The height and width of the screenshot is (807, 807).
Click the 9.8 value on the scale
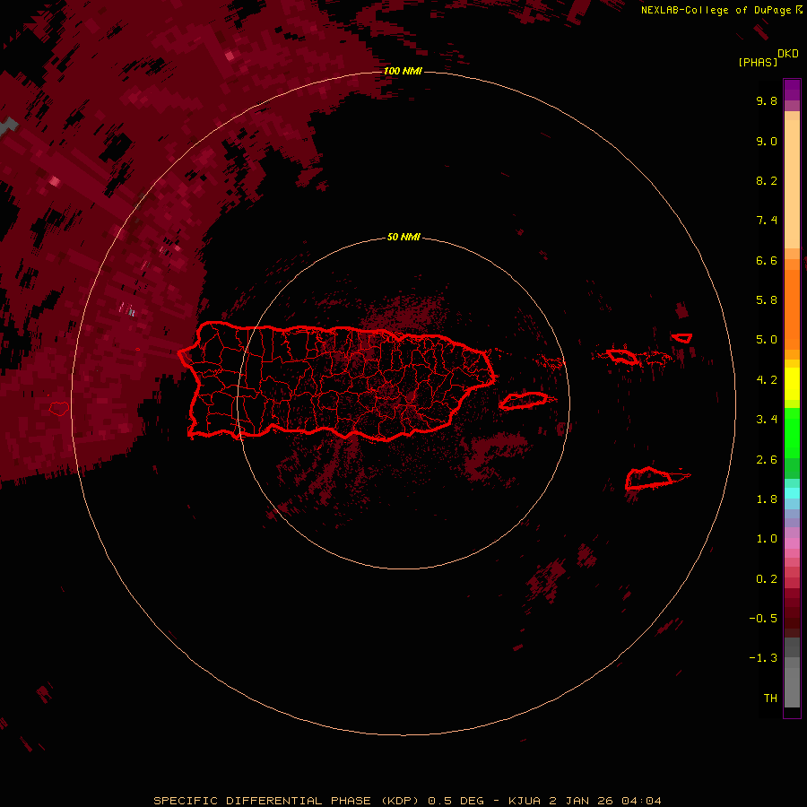pos(767,100)
